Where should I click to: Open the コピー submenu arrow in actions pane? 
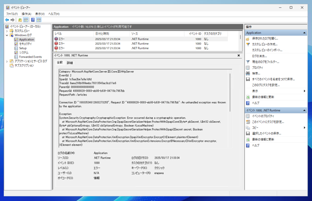304,128
